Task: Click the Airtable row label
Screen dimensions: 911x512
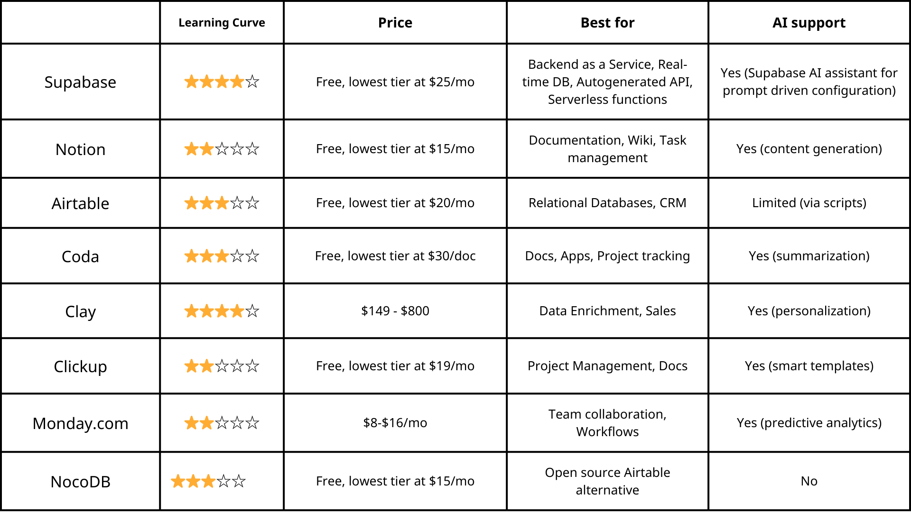Action: tap(80, 203)
